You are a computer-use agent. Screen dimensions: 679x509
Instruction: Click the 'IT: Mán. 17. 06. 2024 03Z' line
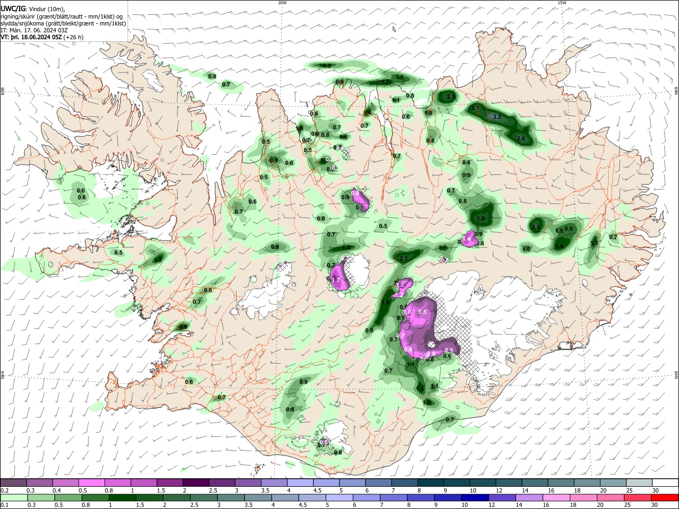coord(34,30)
